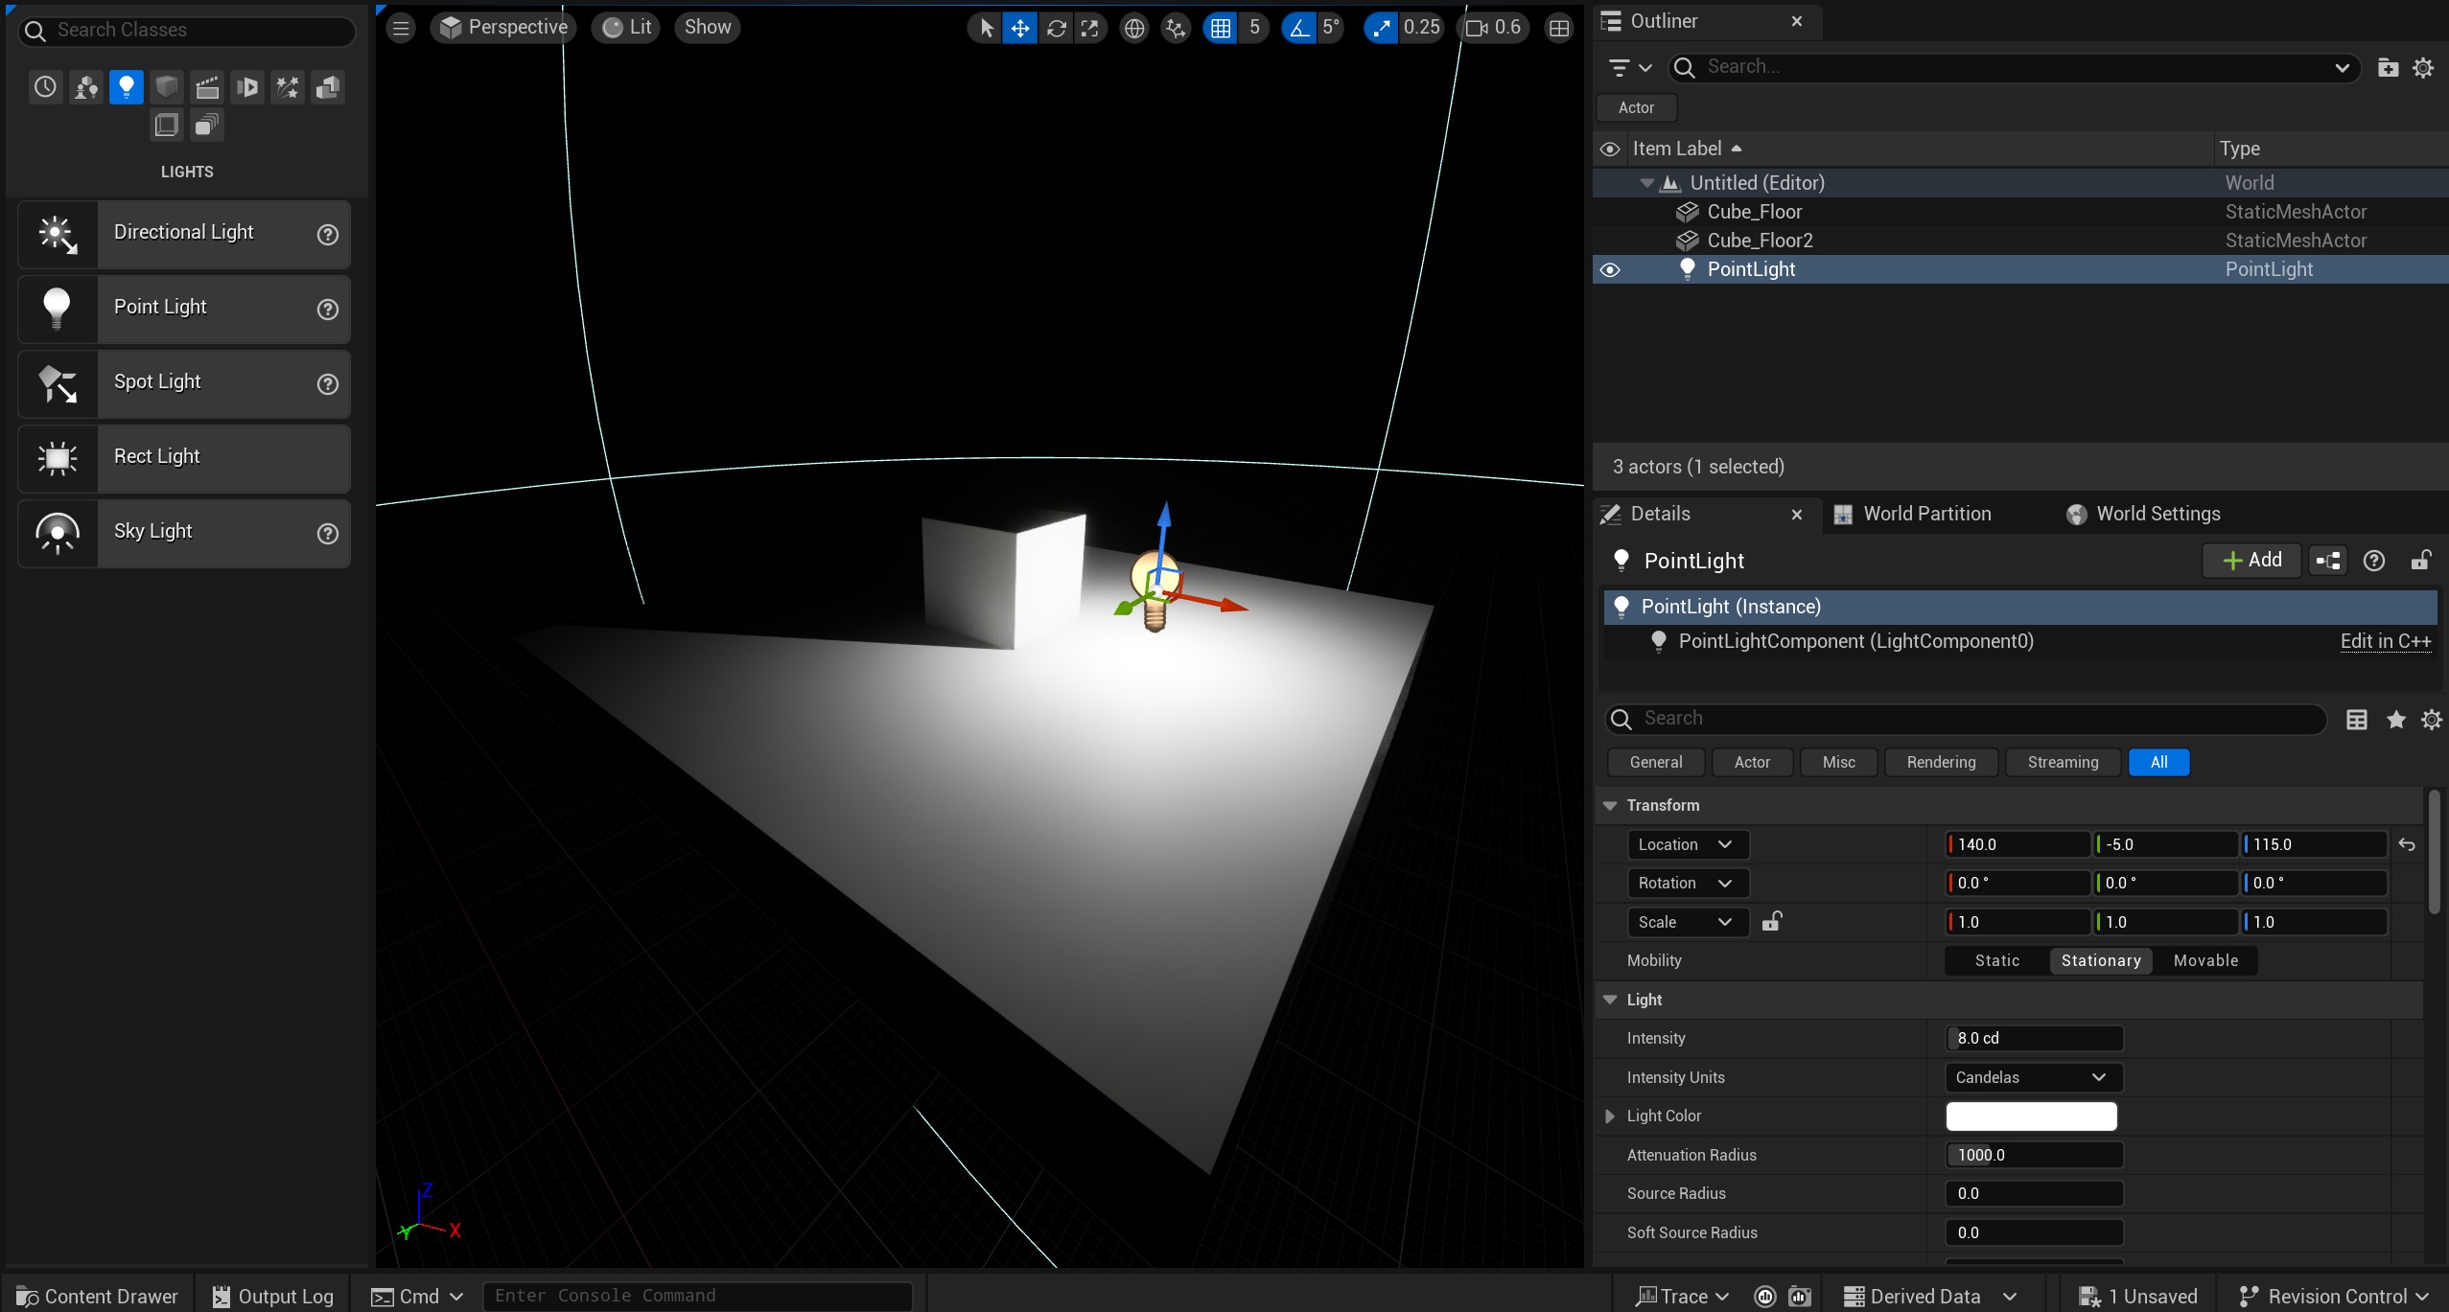Image resolution: width=2449 pixels, height=1312 pixels.
Task: Collapse the Transform section
Action: pos(1610,806)
